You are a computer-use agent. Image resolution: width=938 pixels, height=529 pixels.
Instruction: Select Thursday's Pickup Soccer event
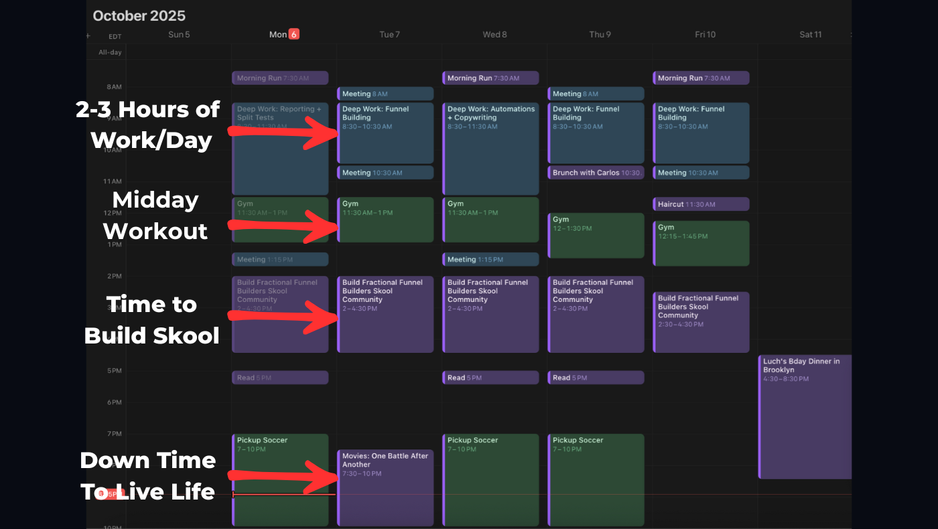tap(596, 479)
